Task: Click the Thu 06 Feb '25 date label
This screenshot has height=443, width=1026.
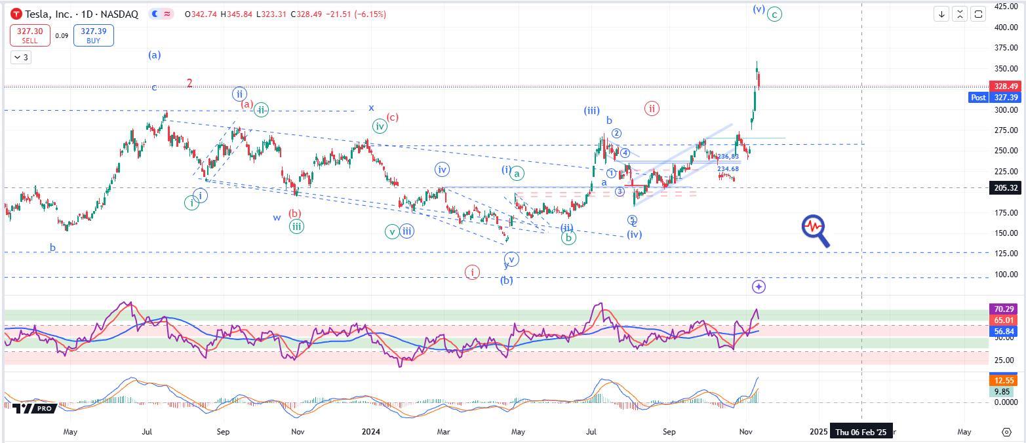Action: click(x=861, y=432)
